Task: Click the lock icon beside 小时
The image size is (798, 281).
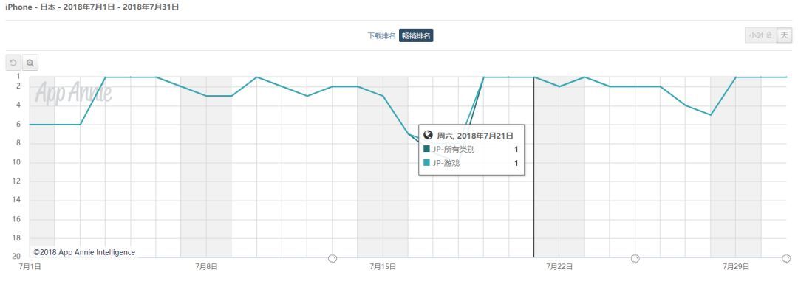Action: (x=769, y=35)
